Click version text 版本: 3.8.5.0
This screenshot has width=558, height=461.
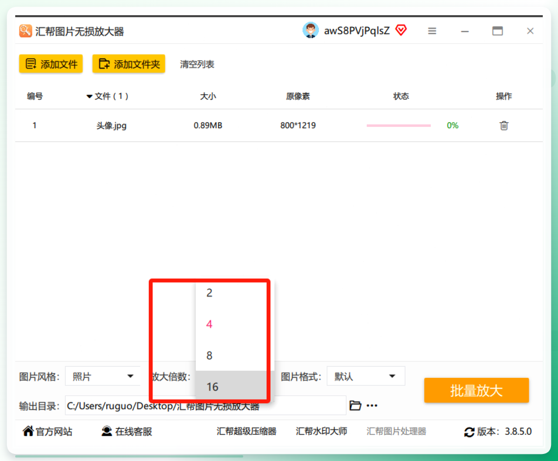click(504, 432)
